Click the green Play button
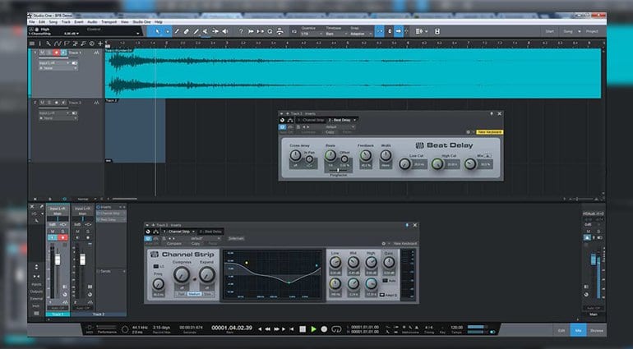 (313, 329)
